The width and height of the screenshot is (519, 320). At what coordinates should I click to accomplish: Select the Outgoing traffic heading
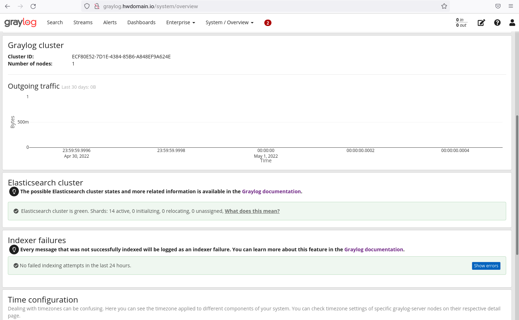click(x=34, y=86)
